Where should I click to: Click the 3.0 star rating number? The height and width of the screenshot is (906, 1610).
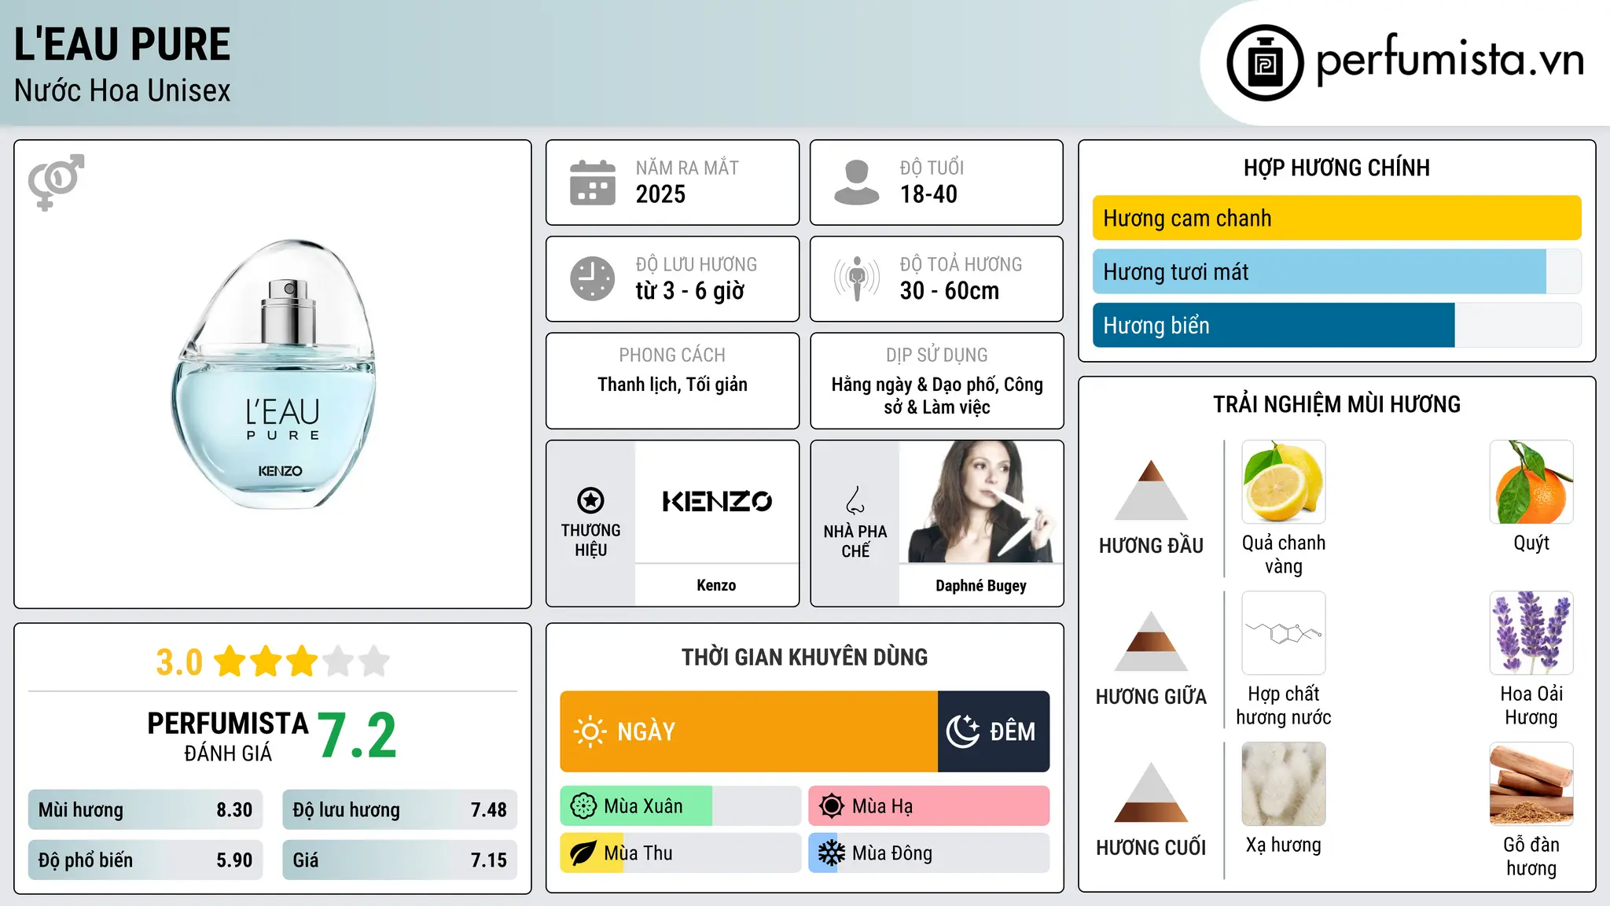click(179, 662)
